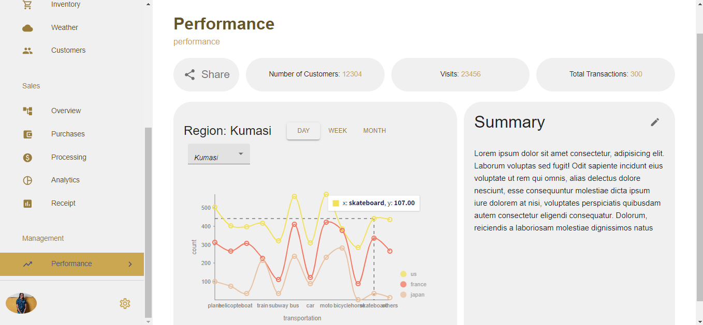Expand the Performance chevron arrow
Viewport: 703px width, 325px height.
[x=130, y=264]
